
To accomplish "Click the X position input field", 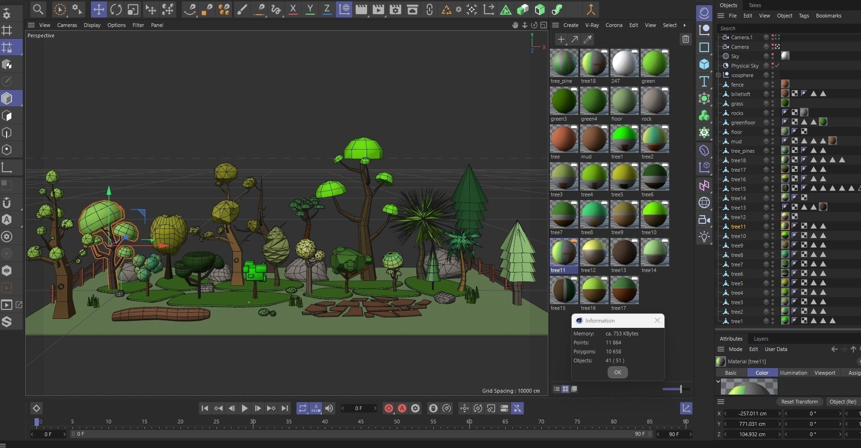I will (x=753, y=413).
